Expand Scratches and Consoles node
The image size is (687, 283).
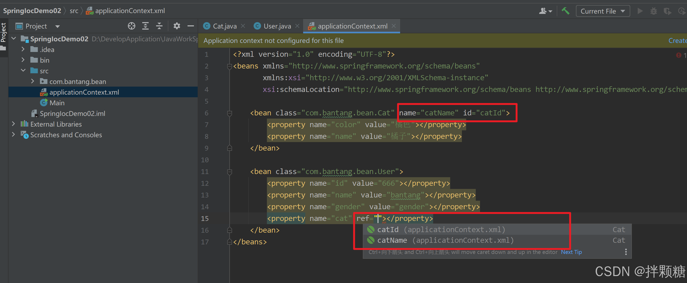tap(13, 135)
